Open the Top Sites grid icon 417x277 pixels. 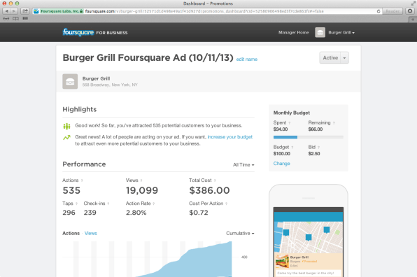(x=25, y=19)
